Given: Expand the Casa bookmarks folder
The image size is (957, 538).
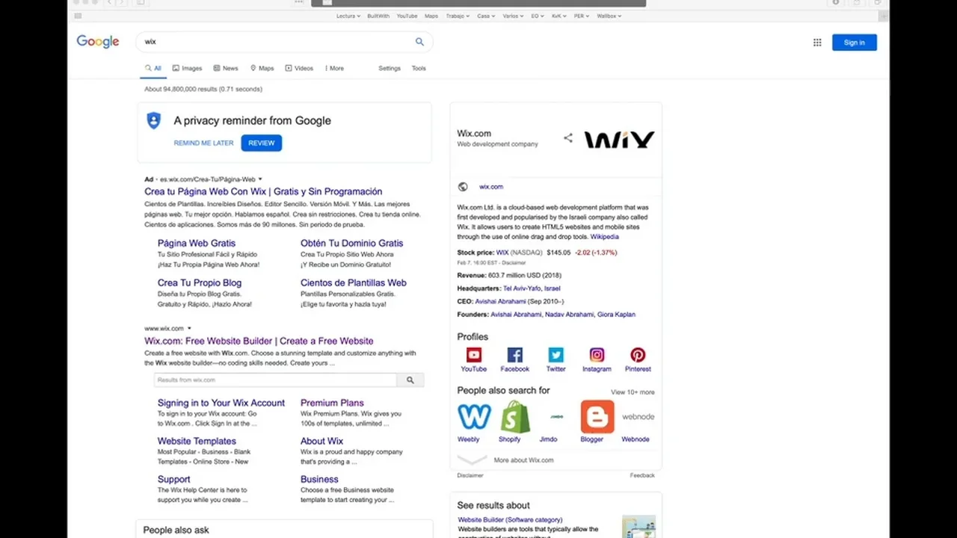Looking at the screenshot, I should [487, 16].
